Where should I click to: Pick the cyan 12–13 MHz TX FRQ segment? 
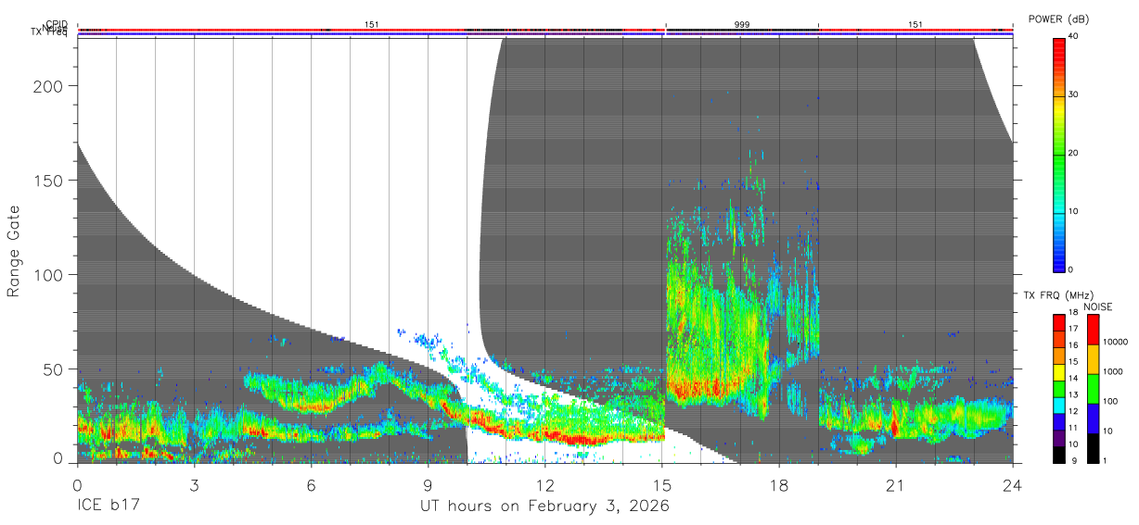click(x=1059, y=405)
